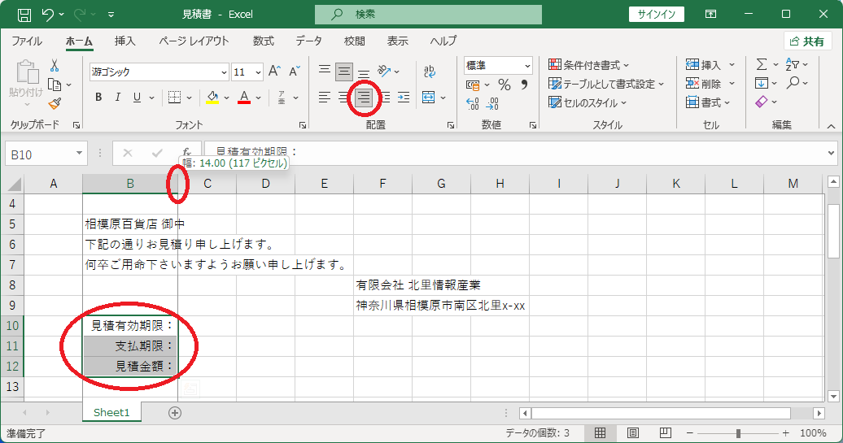Click the zoom slider handle
843x443 pixels.
pos(738,432)
